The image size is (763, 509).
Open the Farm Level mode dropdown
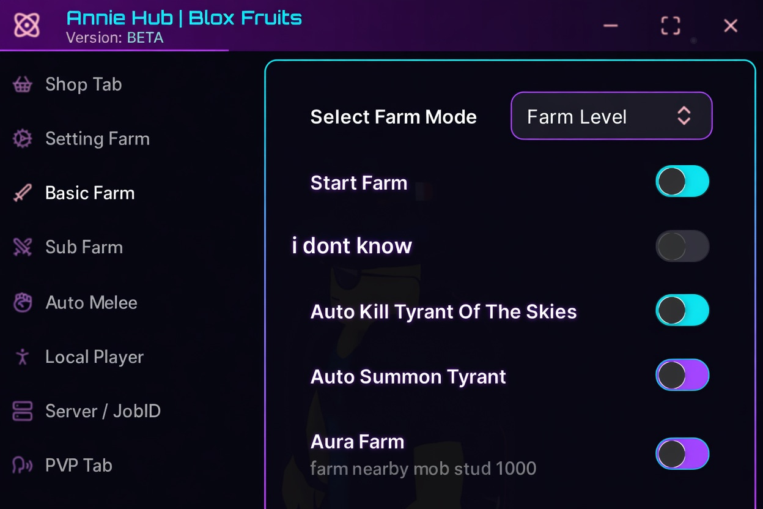(611, 116)
